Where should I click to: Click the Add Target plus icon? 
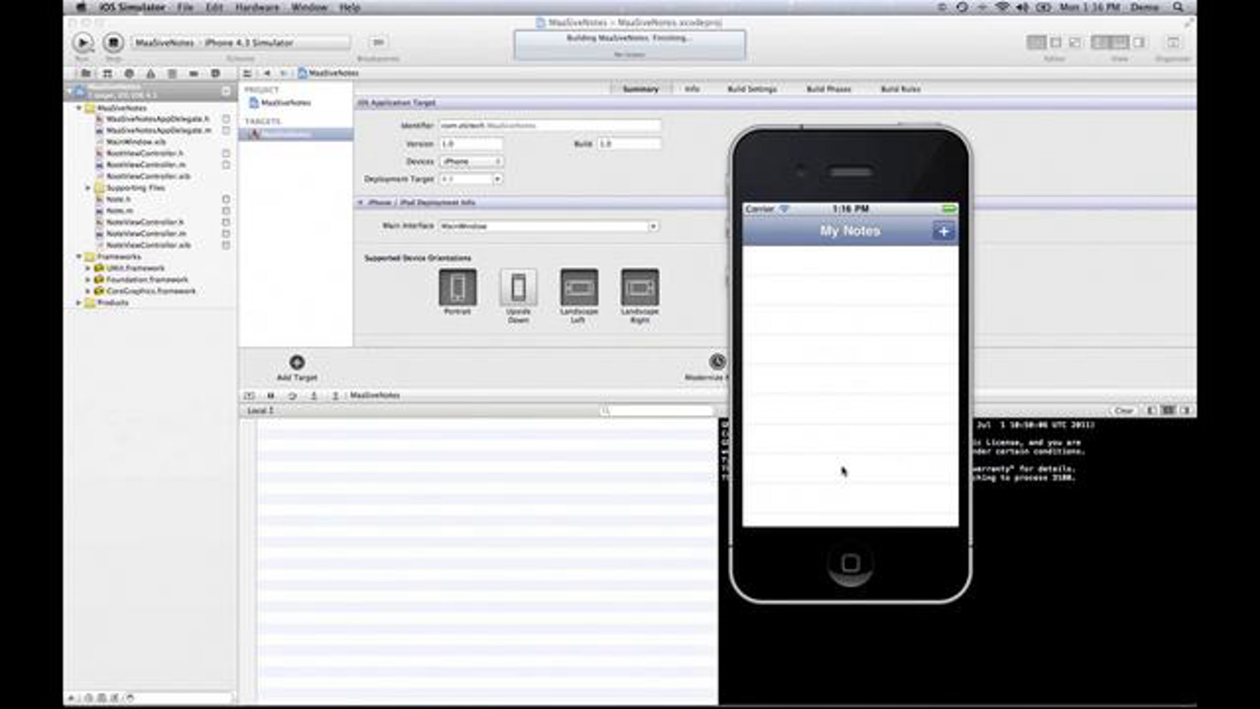297,362
